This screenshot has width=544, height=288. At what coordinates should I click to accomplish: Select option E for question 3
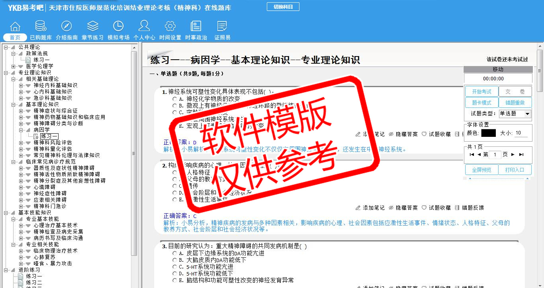point(174,280)
